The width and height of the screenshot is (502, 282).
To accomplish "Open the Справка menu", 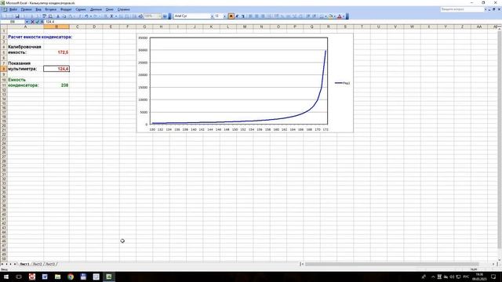I will (x=123, y=9).
